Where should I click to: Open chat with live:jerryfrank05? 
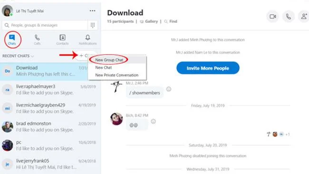click(50, 164)
